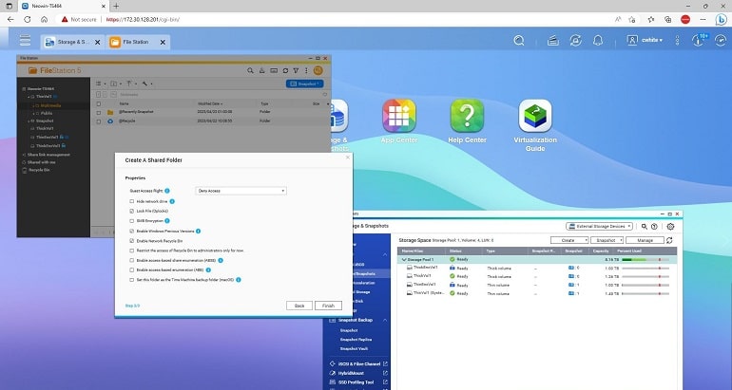This screenshot has height=390, width=732.
Task: Open the vertical dots more options in QTS top bar
Action: click(x=677, y=41)
